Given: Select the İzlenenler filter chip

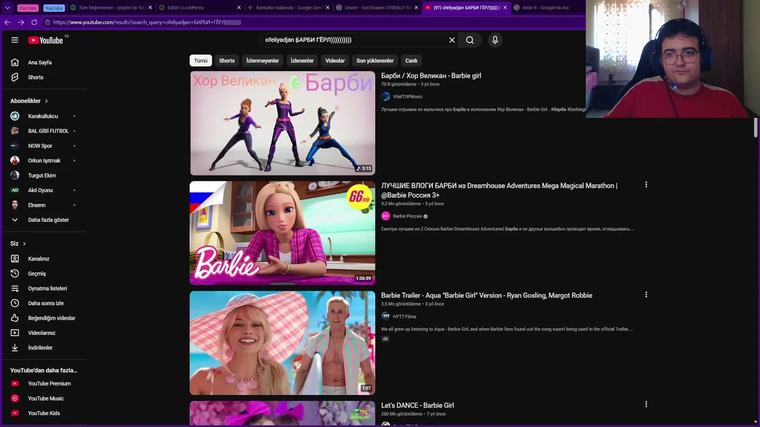Looking at the screenshot, I should [302, 60].
